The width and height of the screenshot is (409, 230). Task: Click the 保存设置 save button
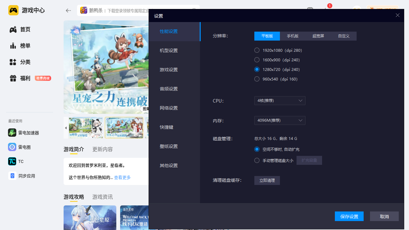pyautogui.click(x=349, y=216)
